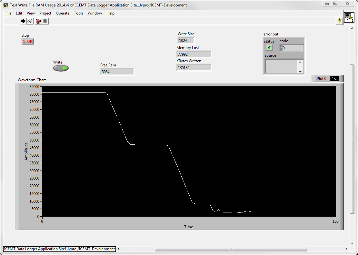Click the Free Ram indicator field

click(x=117, y=72)
